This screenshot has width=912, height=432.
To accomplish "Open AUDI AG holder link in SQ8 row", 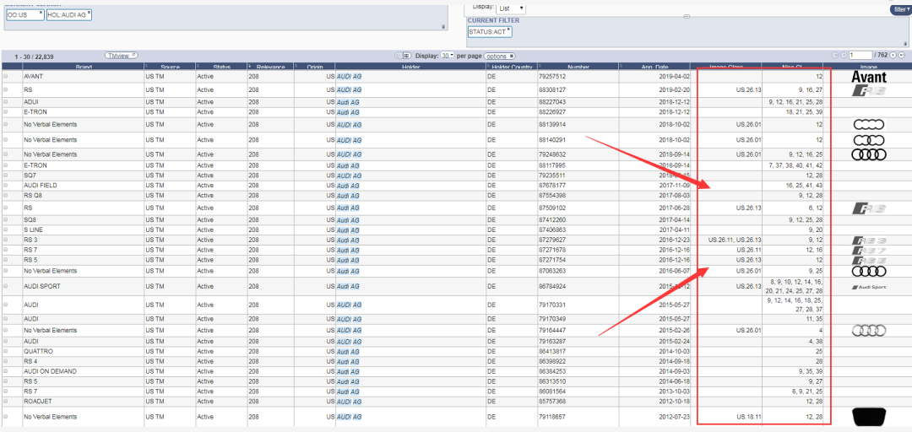I will pyautogui.click(x=349, y=219).
